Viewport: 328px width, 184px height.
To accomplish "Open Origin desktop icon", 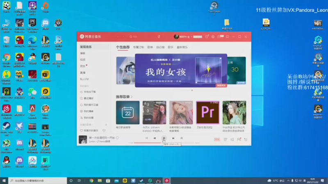I will coord(46,7).
